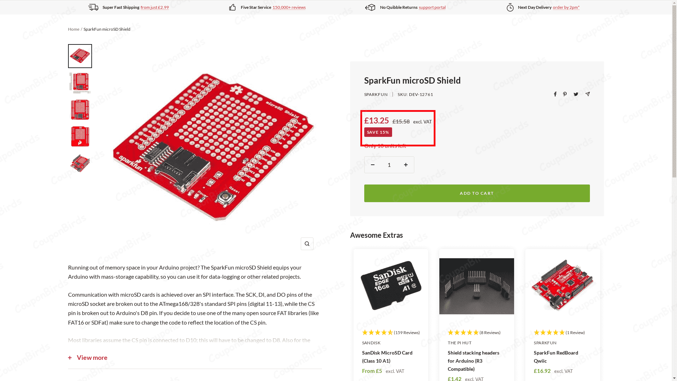
Task: Share the product on Twitter
Action: [575, 94]
